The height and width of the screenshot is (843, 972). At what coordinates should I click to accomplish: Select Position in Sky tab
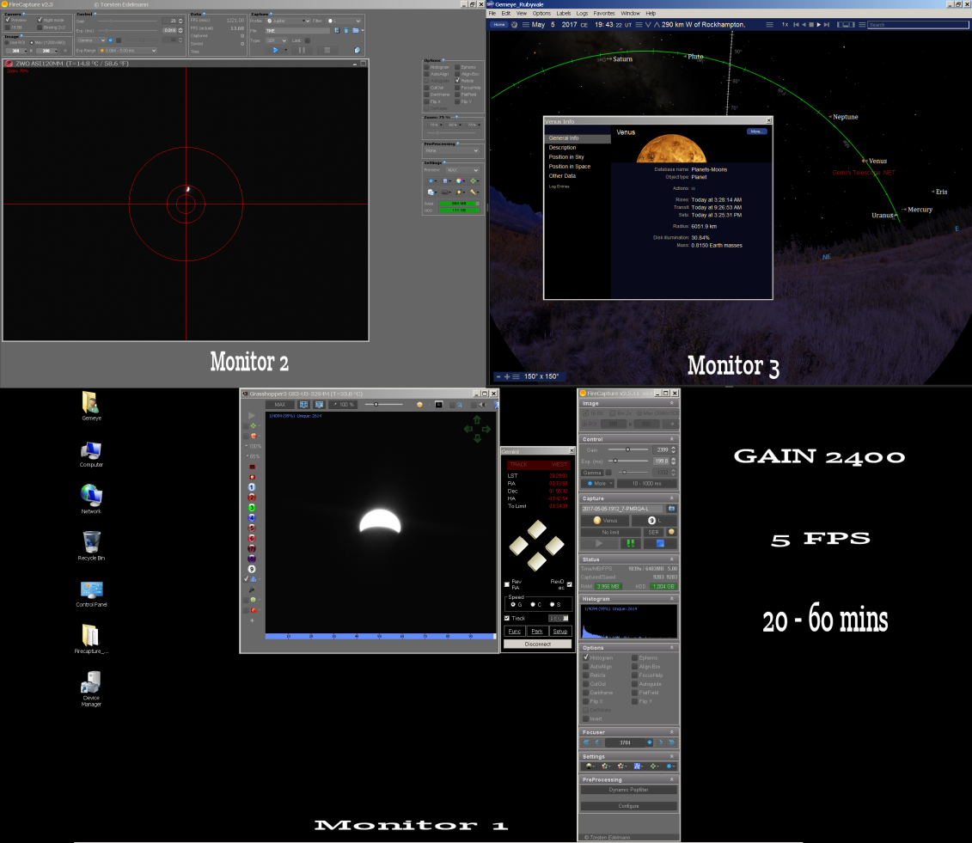[x=566, y=156]
